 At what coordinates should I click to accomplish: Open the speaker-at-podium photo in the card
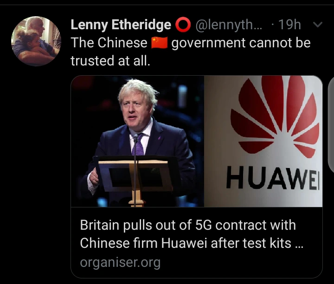[137, 141]
